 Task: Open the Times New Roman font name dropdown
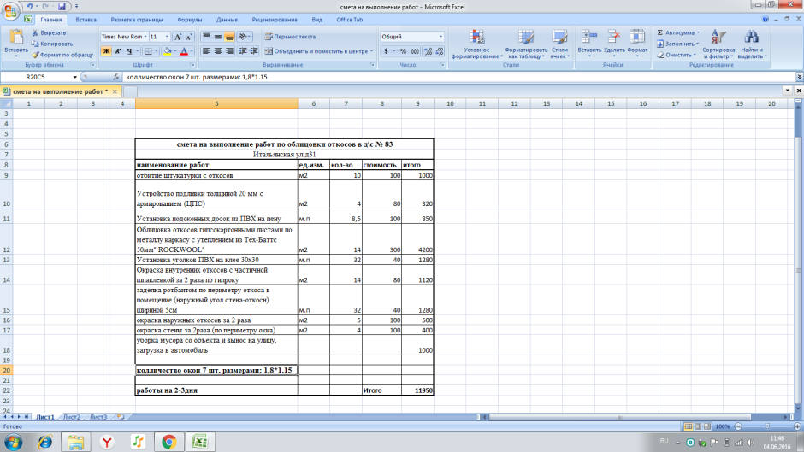145,37
